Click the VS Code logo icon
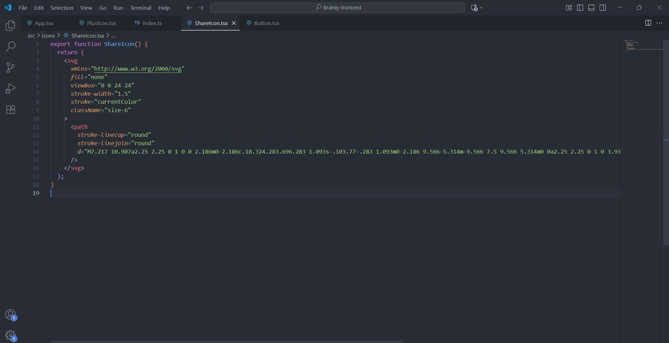The image size is (669, 343). tap(8, 8)
